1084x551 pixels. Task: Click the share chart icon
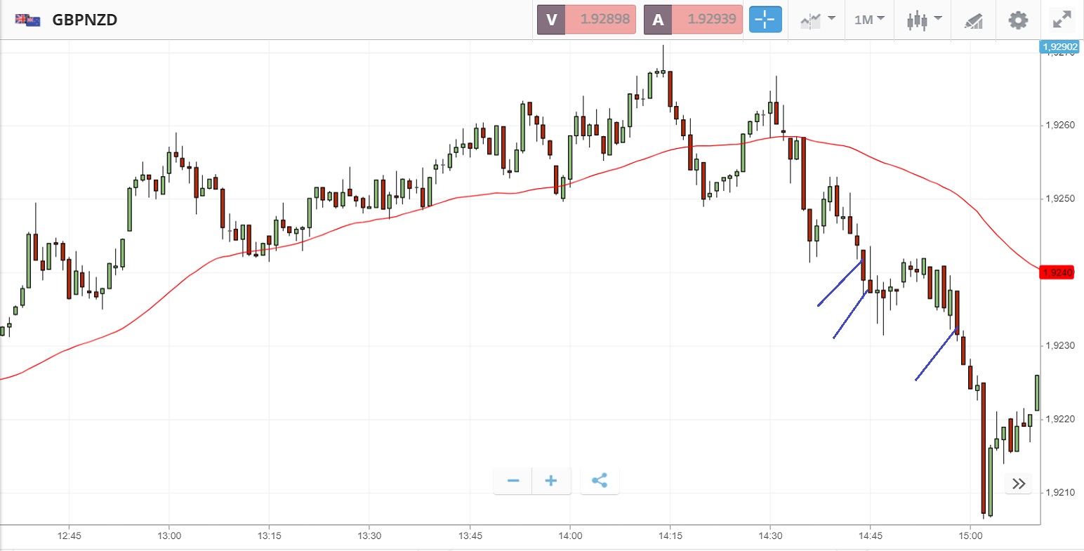pyautogui.click(x=600, y=481)
